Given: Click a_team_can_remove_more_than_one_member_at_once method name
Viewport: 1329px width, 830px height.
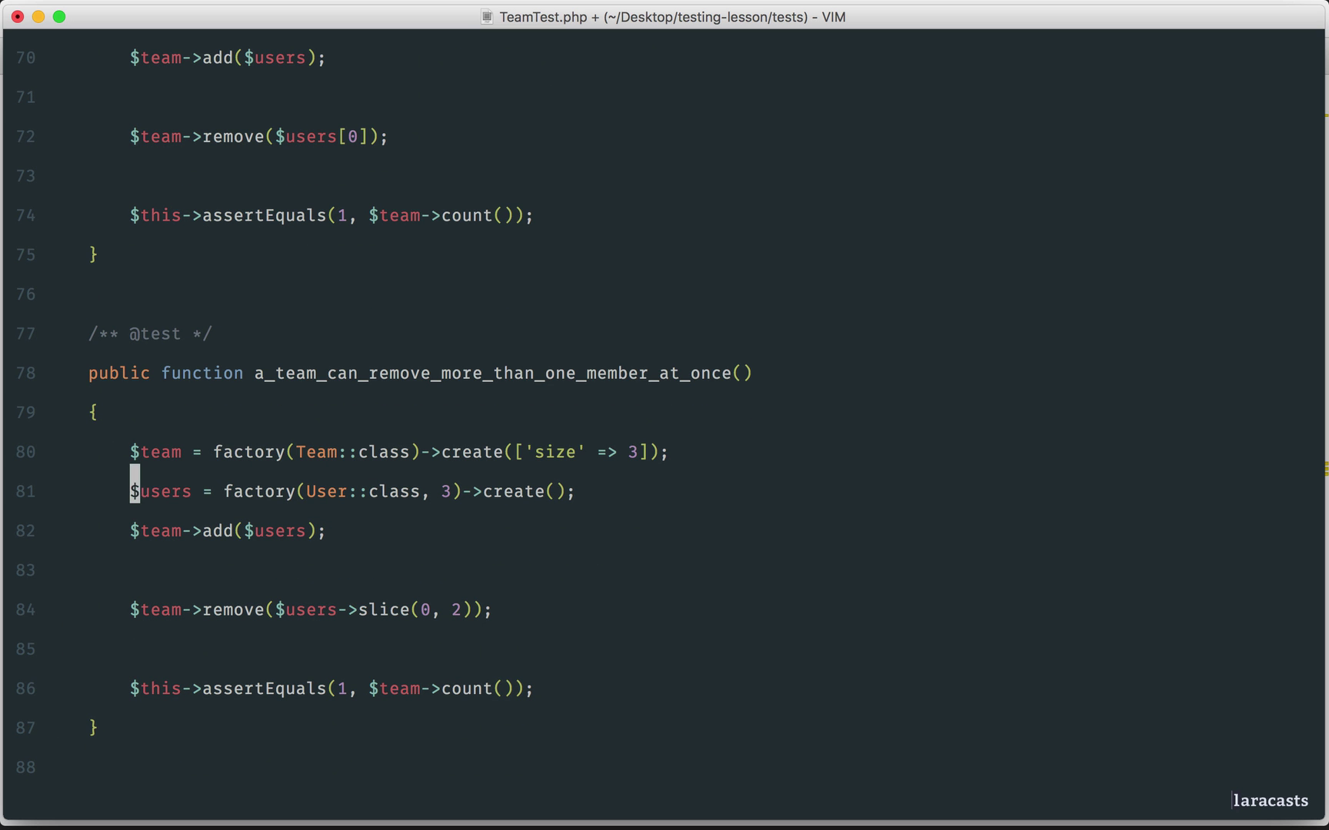Looking at the screenshot, I should click(x=493, y=373).
